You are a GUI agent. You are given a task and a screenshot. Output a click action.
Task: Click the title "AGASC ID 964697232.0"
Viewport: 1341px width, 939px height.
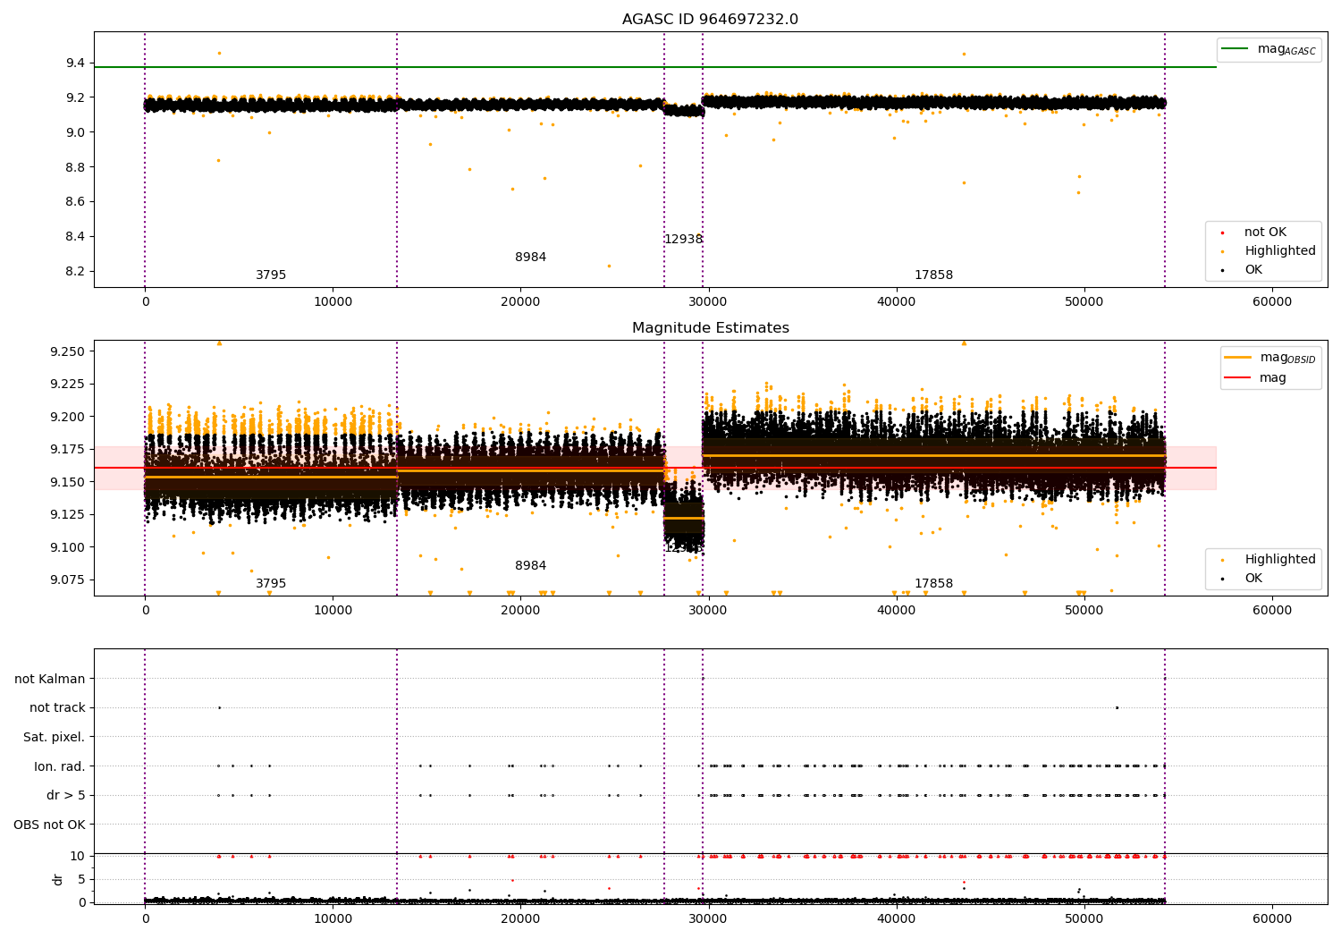click(711, 20)
